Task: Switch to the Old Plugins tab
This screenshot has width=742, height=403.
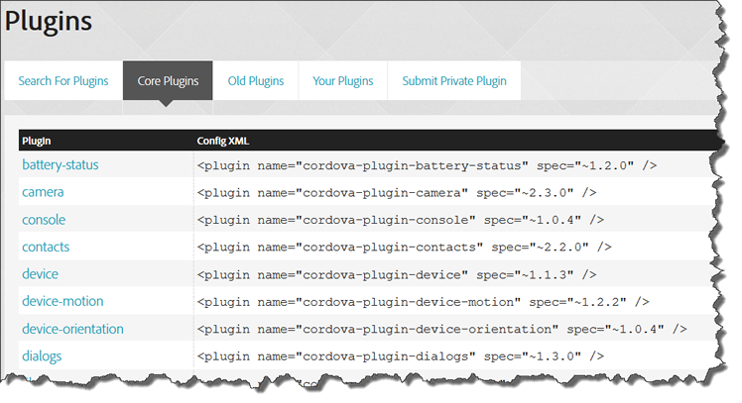Action: [256, 81]
